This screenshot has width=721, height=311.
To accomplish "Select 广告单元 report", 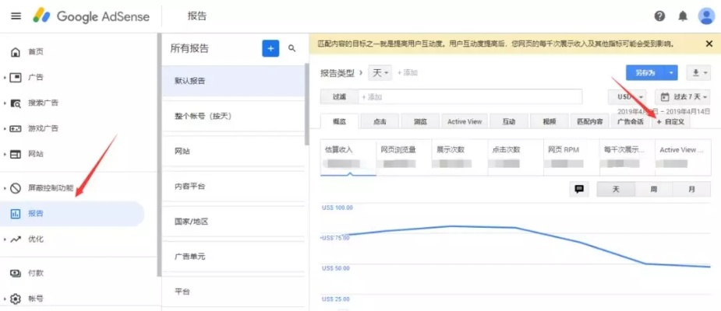I will (x=233, y=257).
